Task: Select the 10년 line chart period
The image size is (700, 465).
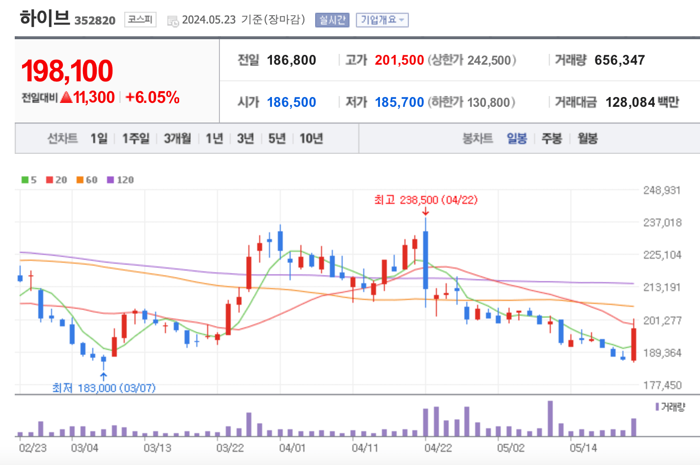Action: (x=311, y=139)
